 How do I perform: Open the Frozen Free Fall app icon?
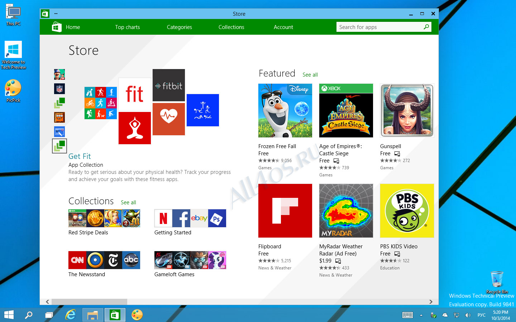(285, 111)
